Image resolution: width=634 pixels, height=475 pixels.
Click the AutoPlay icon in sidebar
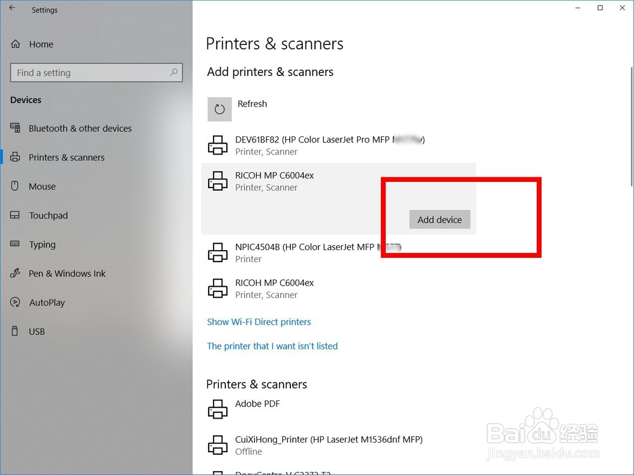[x=15, y=301]
